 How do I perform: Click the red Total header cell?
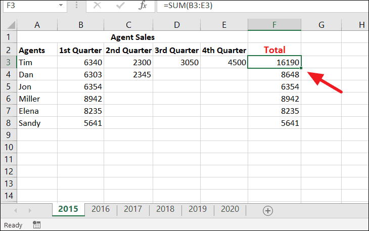click(274, 50)
